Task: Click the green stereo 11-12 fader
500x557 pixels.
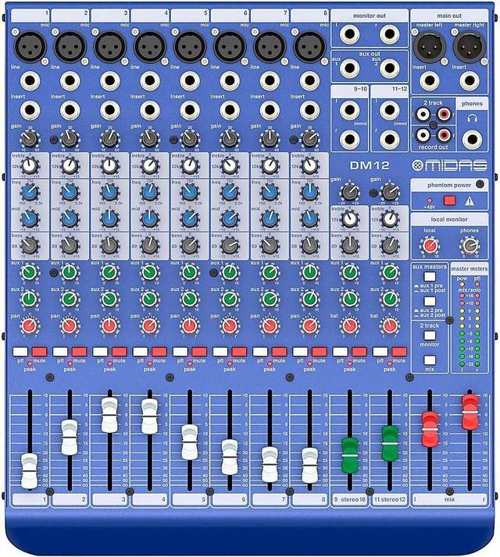Action: (x=389, y=443)
